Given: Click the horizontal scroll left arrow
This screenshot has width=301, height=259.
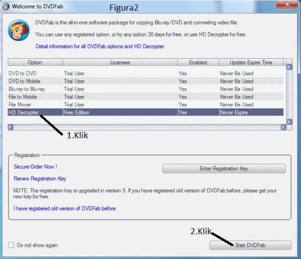Looking at the screenshot, I should (x=11, y=127).
